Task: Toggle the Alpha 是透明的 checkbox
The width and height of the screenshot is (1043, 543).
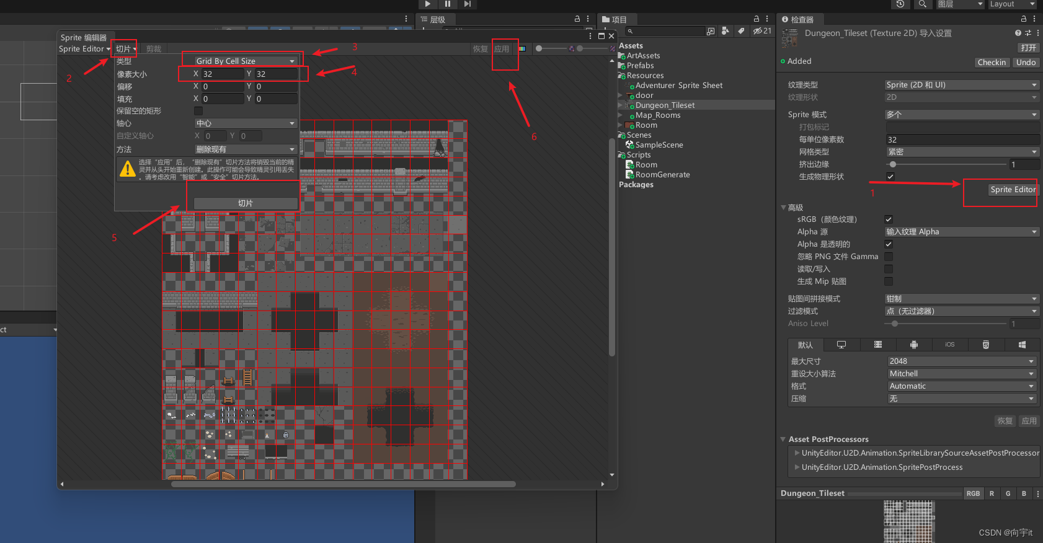Action: point(889,244)
